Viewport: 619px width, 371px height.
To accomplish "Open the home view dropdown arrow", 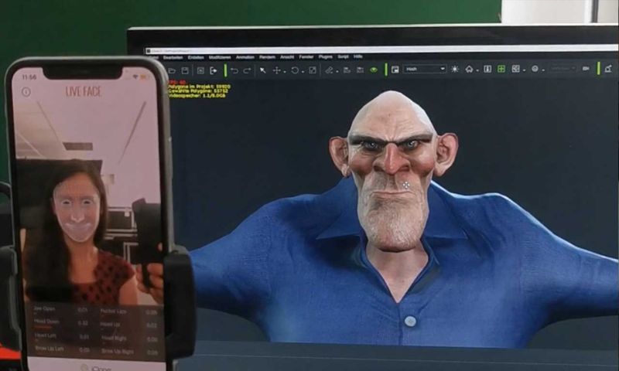I will coord(477,70).
